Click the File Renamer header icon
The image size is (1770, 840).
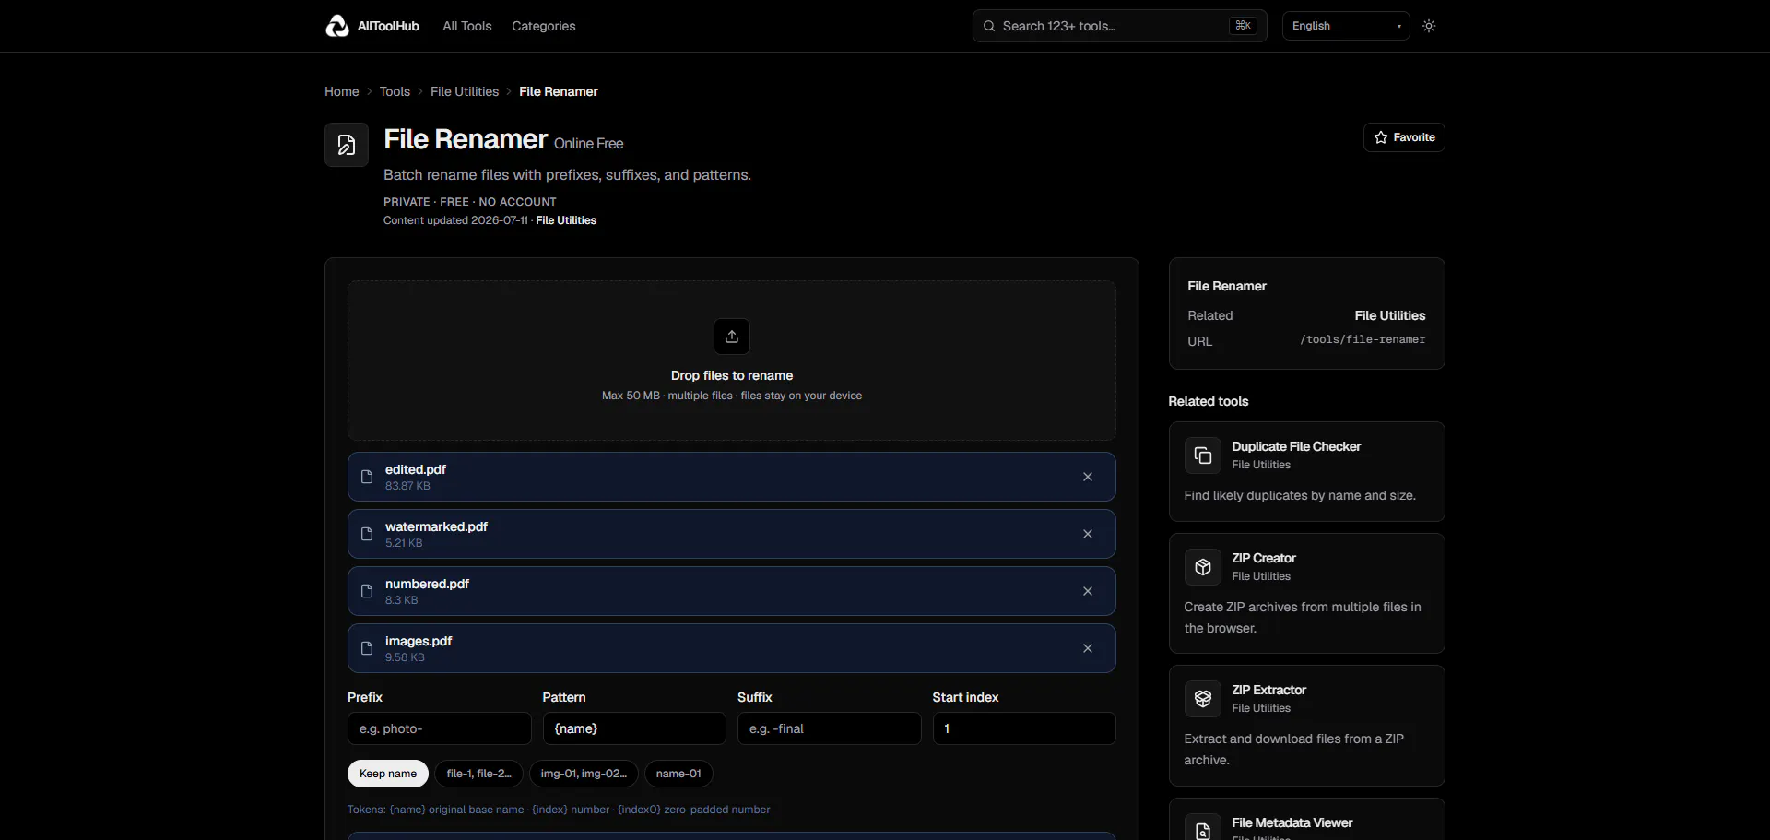point(347,145)
